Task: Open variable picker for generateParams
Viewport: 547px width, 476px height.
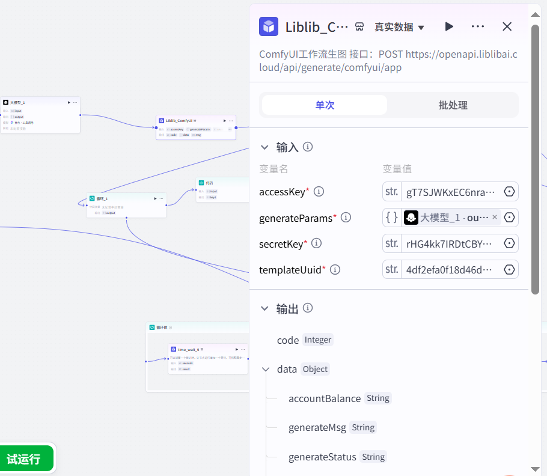Action: [x=509, y=218]
